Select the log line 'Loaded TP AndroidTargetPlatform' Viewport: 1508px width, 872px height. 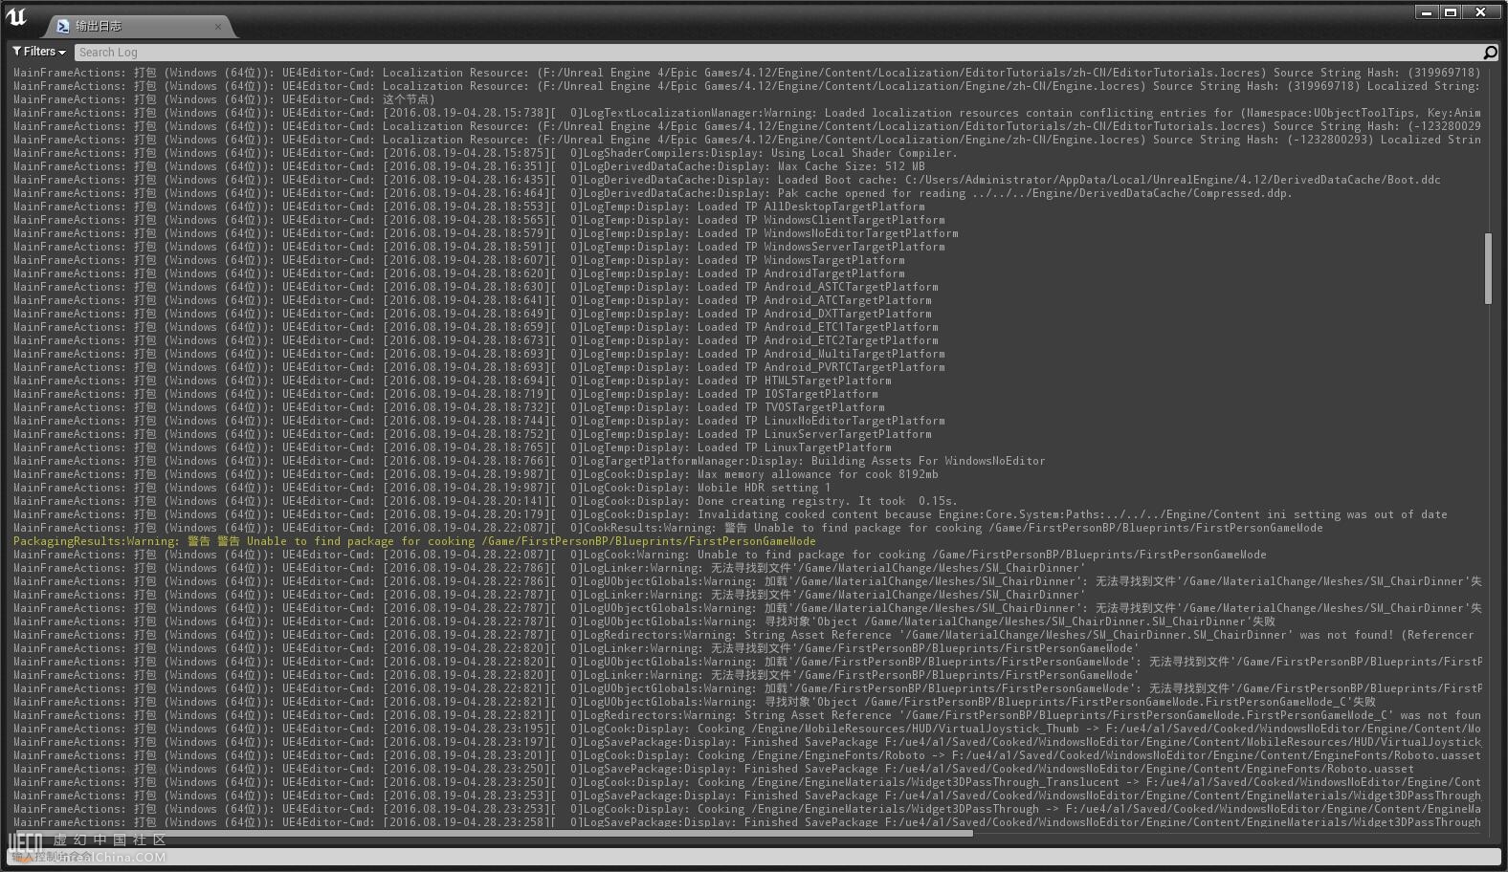click(458, 273)
